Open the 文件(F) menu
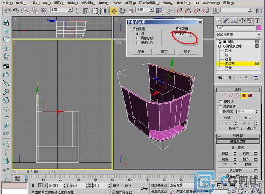Viewport: 265px width, 194px height. [x=8, y=3]
